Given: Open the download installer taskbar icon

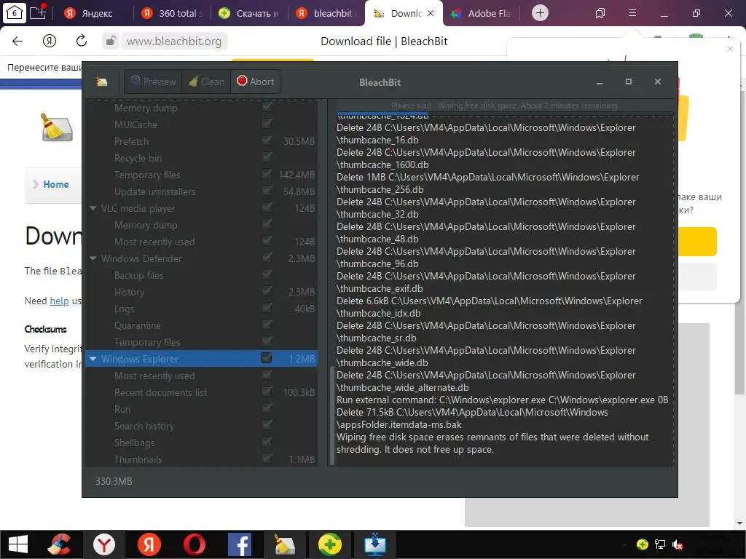Looking at the screenshot, I should tap(375, 544).
